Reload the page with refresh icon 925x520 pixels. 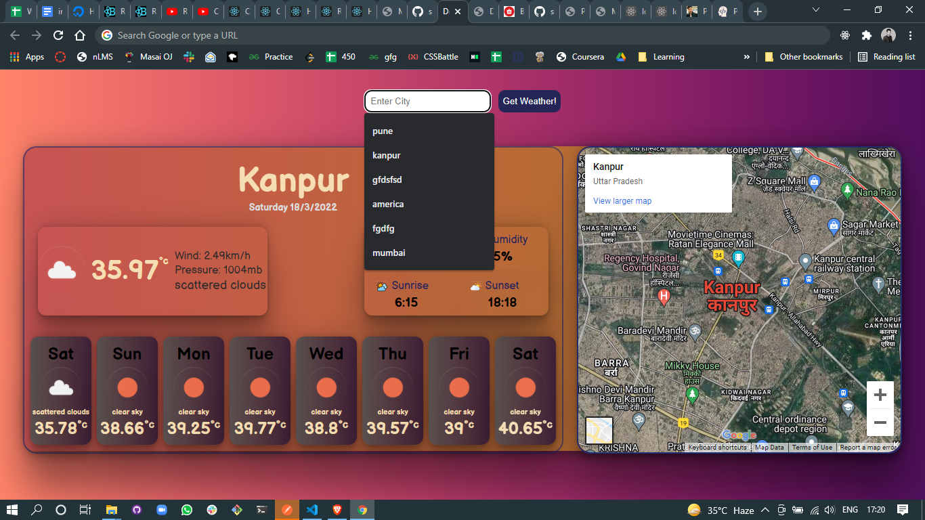point(58,35)
